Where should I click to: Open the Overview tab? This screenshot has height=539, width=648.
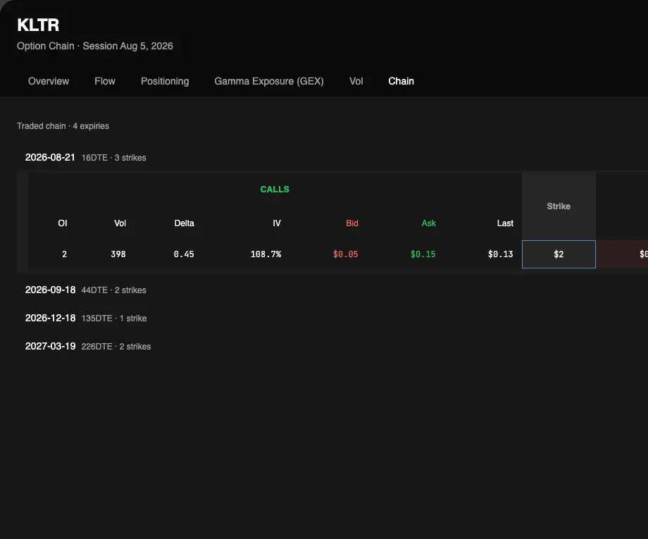(49, 81)
